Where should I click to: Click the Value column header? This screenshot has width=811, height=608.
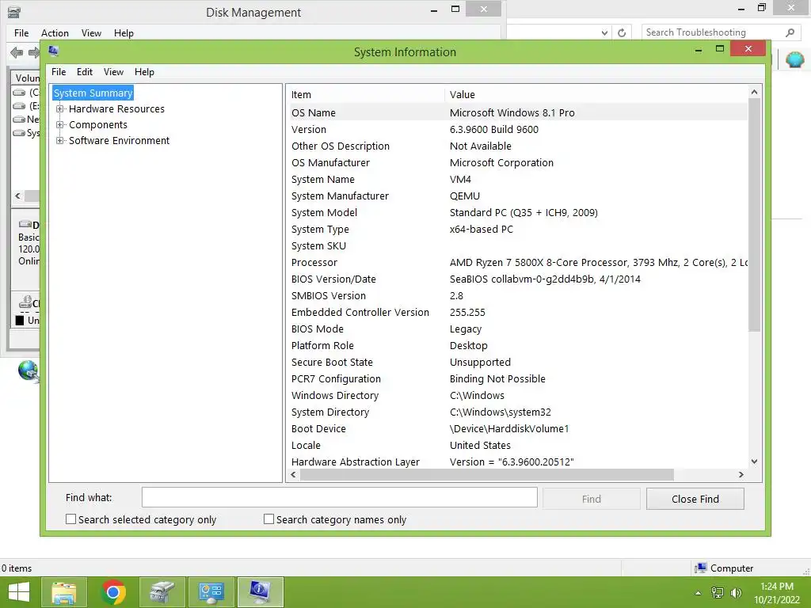pos(596,95)
